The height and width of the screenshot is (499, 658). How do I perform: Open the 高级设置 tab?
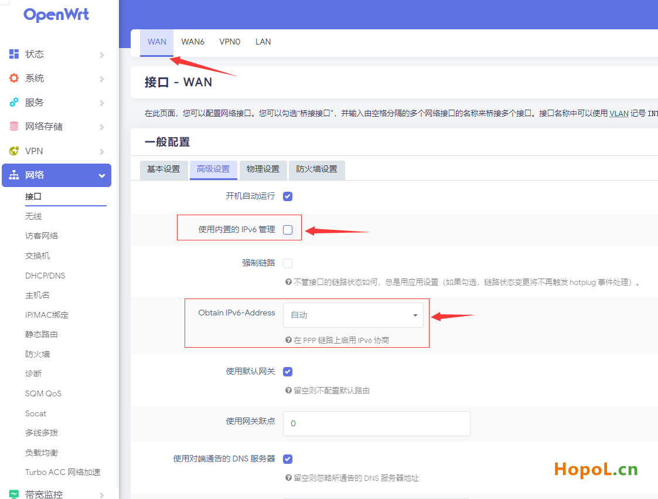213,169
